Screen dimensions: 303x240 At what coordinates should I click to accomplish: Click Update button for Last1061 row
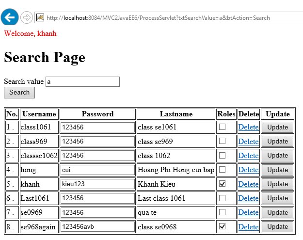[x=277, y=198]
